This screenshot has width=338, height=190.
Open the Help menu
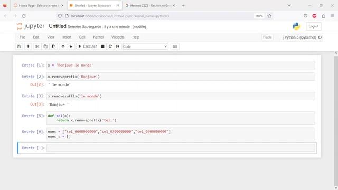point(136,37)
